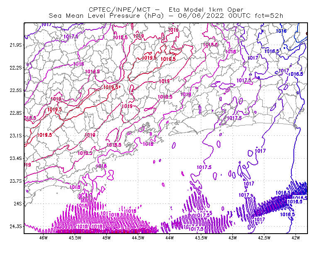Select the 23.1S latitude axis label
The width and height of the screenshot is (332, 256).
(16, 135)
